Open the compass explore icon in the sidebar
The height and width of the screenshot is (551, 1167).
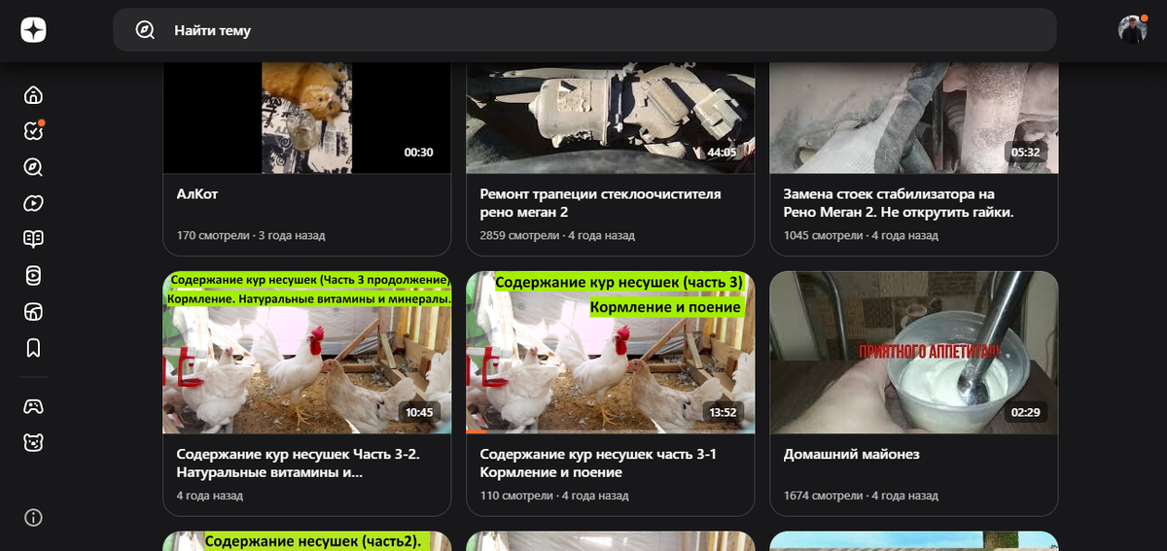point(33,167)
